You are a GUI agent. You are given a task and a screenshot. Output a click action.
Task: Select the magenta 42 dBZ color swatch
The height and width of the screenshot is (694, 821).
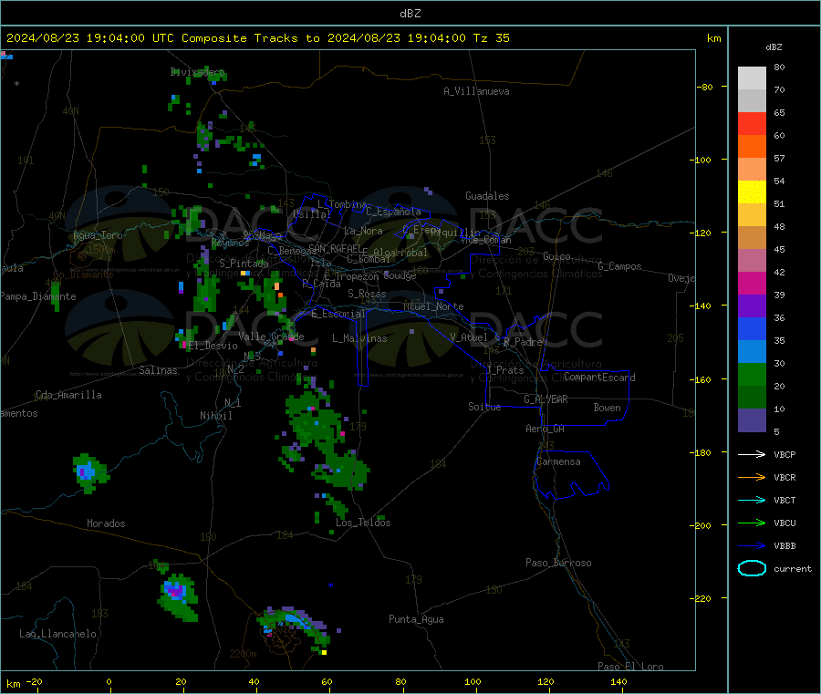[752, 283]
